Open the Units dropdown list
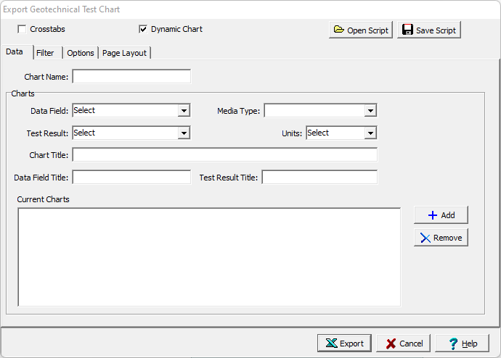This screenshot has width=501, height=358. [370, 133]
